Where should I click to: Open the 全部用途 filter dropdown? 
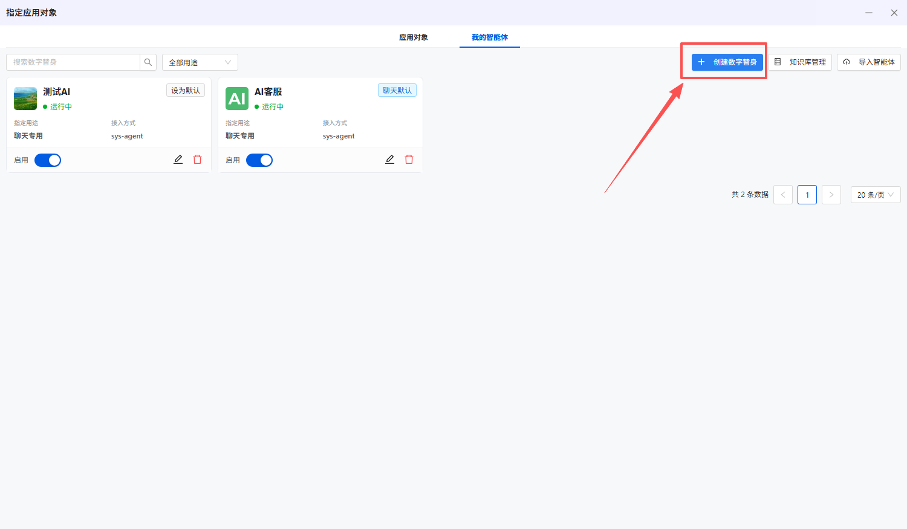tap(200, 62)
